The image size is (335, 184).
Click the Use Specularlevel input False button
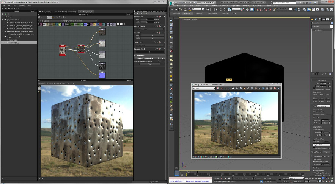(x=150, y=64)
